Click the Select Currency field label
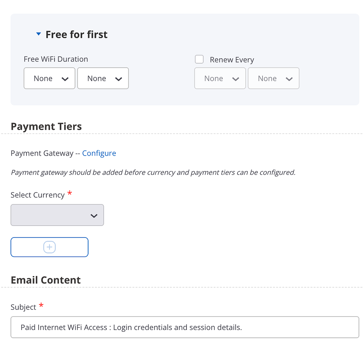Screen dimensions: 363x349 [x=37, y=195]
